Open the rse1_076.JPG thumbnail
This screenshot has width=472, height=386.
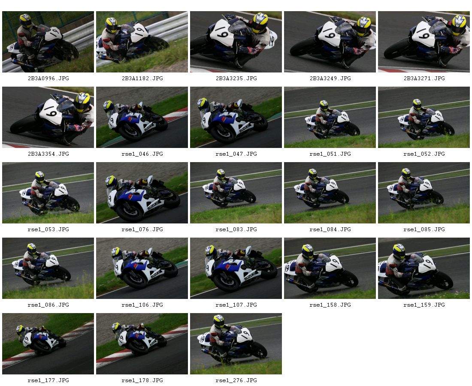[x=142, y=193]
